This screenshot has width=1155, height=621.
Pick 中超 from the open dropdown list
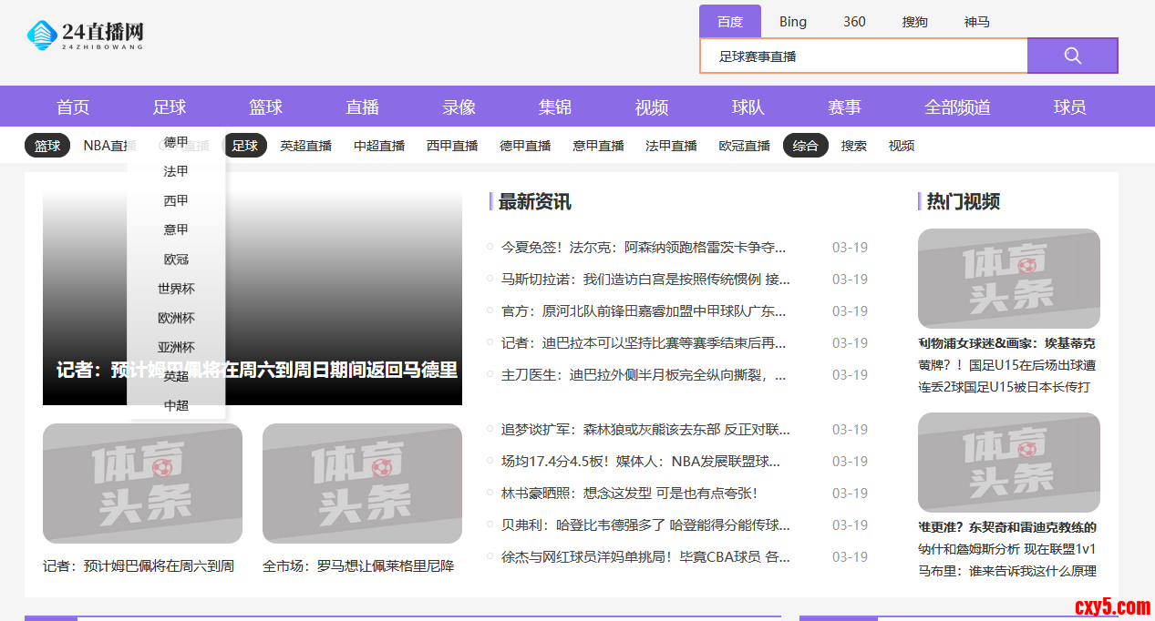coord(176,404)
